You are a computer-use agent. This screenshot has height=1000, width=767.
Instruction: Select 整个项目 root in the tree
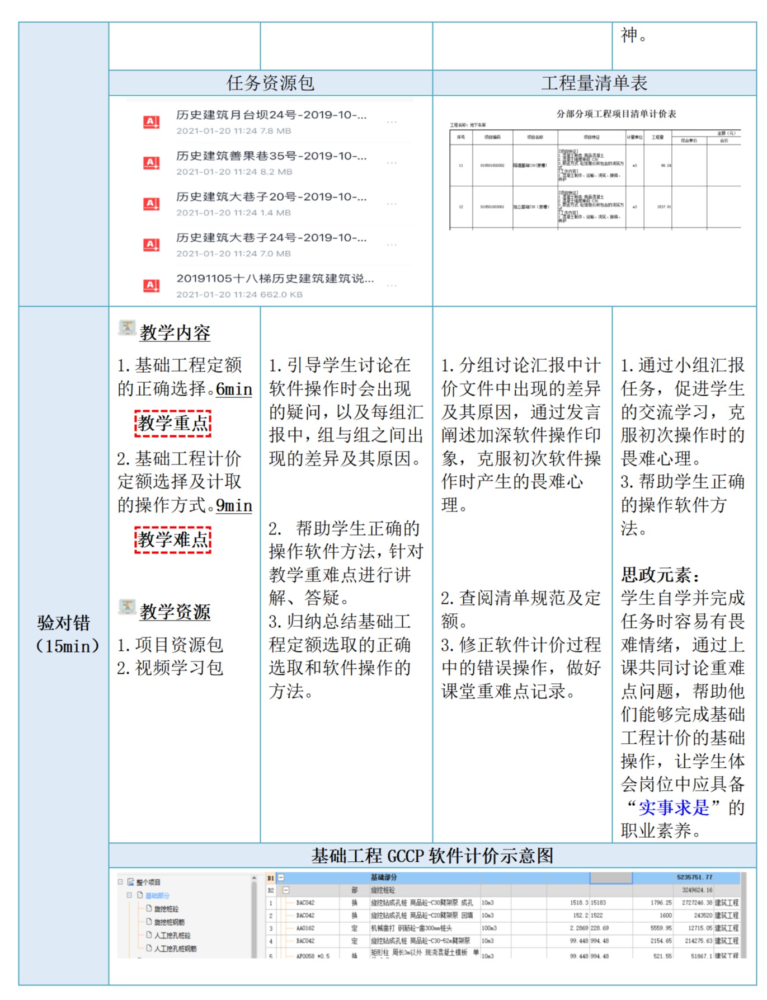(x=148, y=882)
